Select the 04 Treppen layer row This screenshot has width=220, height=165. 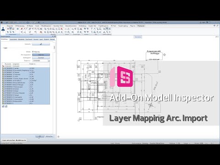(26, 72)
